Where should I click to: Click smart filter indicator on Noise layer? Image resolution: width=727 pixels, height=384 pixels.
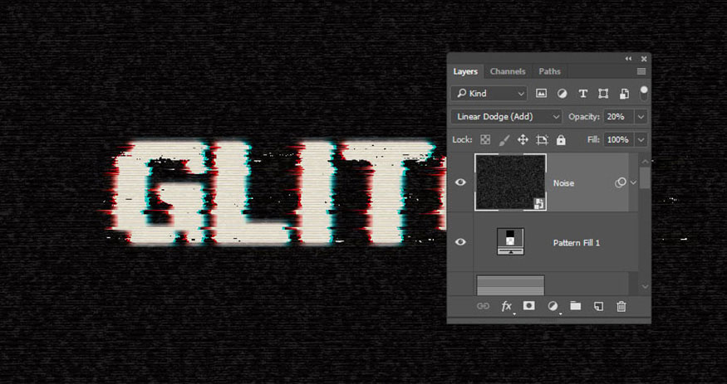point(620,183)
